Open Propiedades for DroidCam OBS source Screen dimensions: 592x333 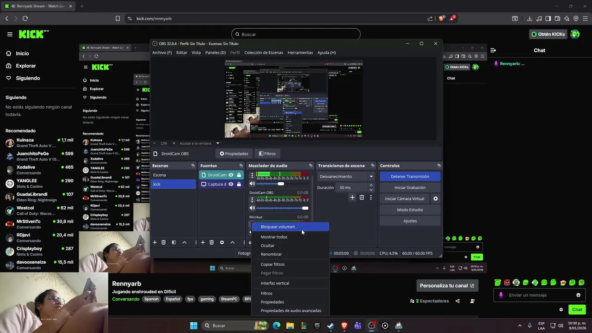[x=234, y=154]
